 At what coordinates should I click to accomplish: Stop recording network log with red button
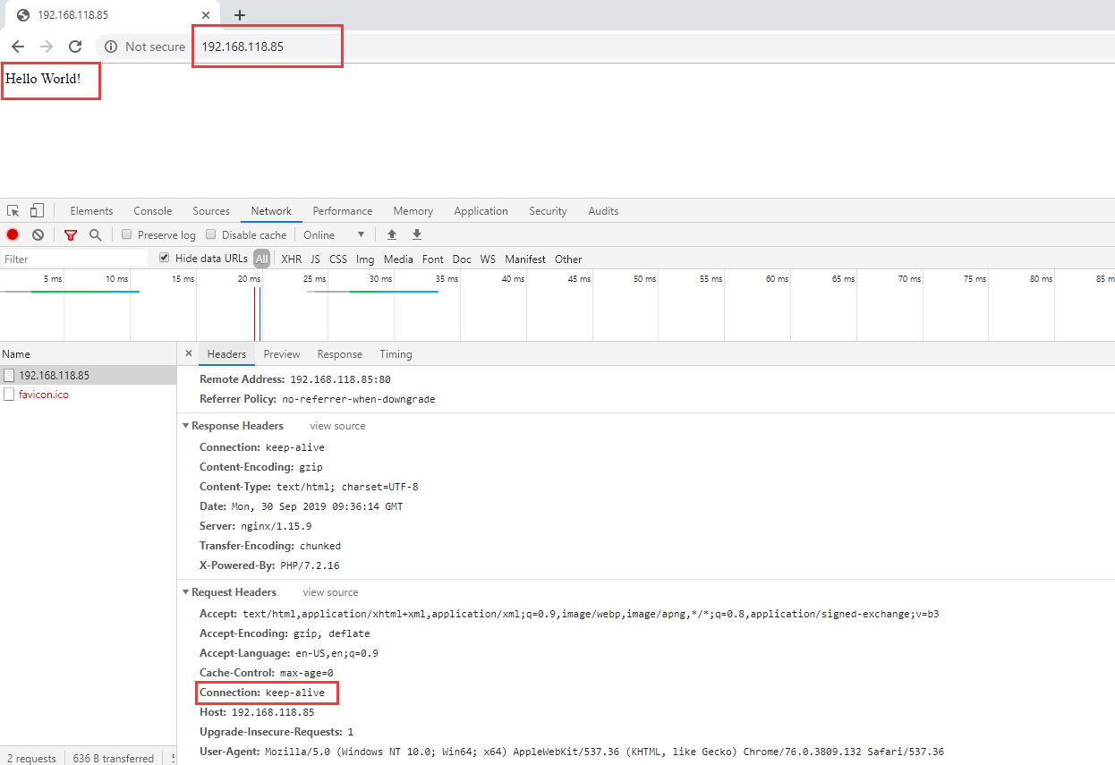pyautogui.click(x=13, y=234)
